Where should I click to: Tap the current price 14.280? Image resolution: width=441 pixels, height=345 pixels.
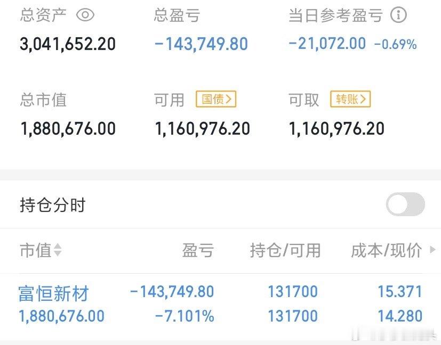[x=400, y=316]
